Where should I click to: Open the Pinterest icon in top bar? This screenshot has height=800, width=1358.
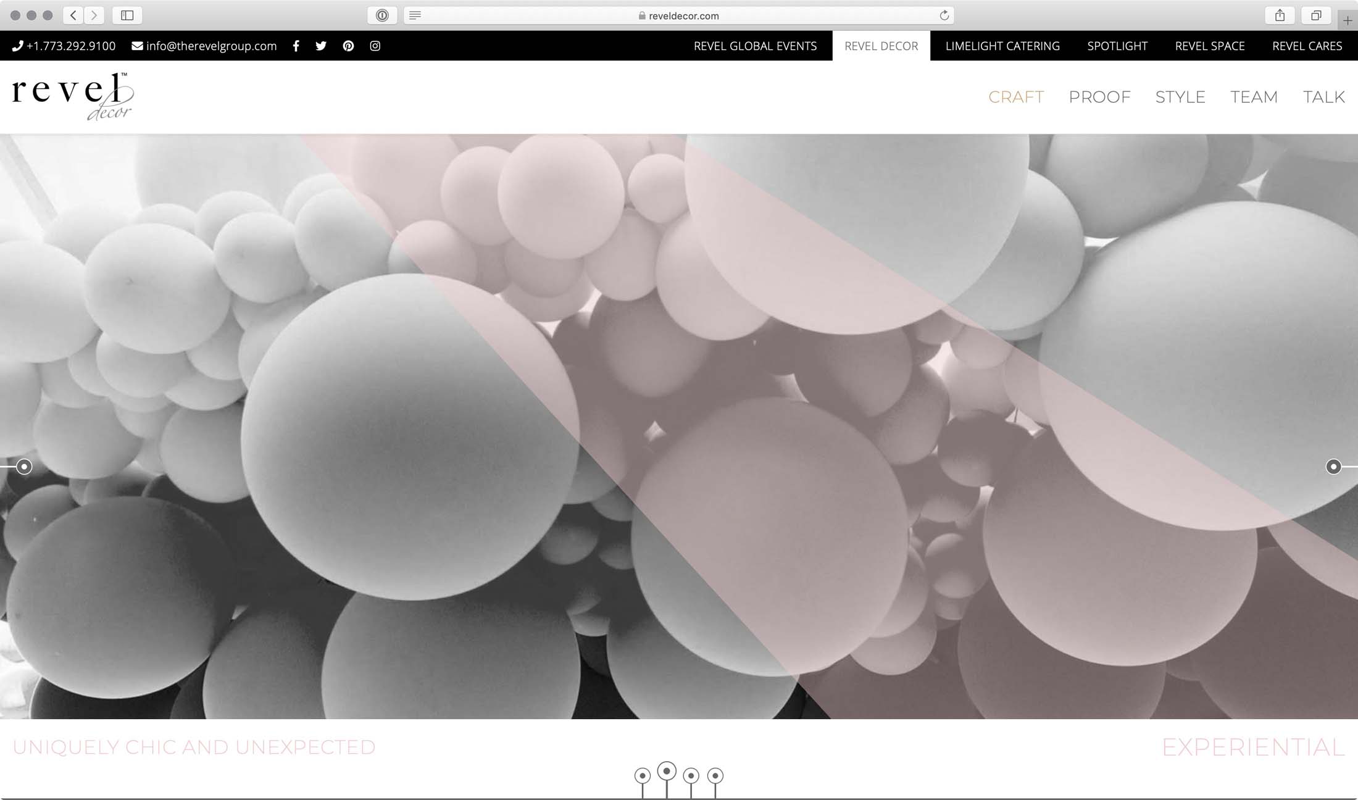pos(348,46)
